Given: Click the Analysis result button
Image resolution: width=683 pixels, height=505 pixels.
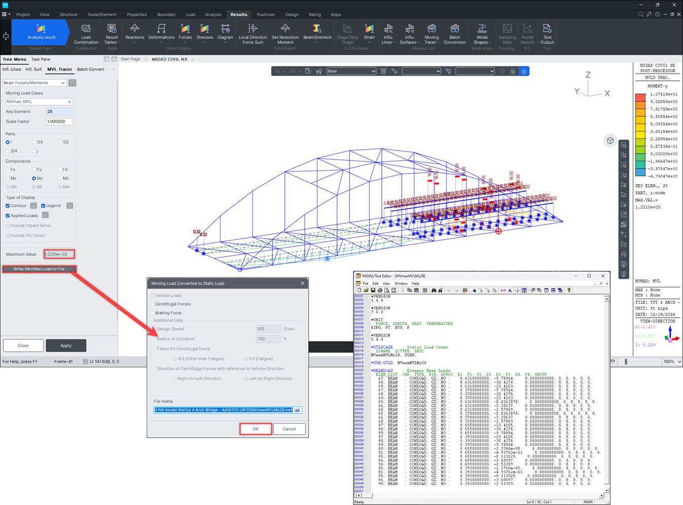Looking at the screenshot, I should [x=41, y=32].
